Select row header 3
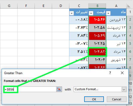Screen dimensions: 133x106 [130, 28]
